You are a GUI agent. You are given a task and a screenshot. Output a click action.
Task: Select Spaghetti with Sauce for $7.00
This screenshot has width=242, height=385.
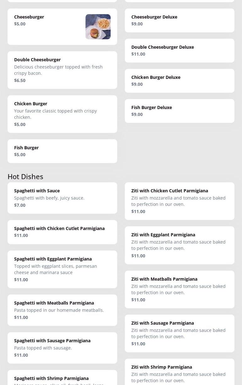tap(62, 198)
